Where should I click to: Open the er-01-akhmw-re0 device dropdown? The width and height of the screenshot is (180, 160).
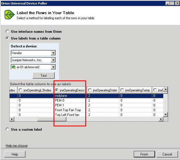coord(53,67)
